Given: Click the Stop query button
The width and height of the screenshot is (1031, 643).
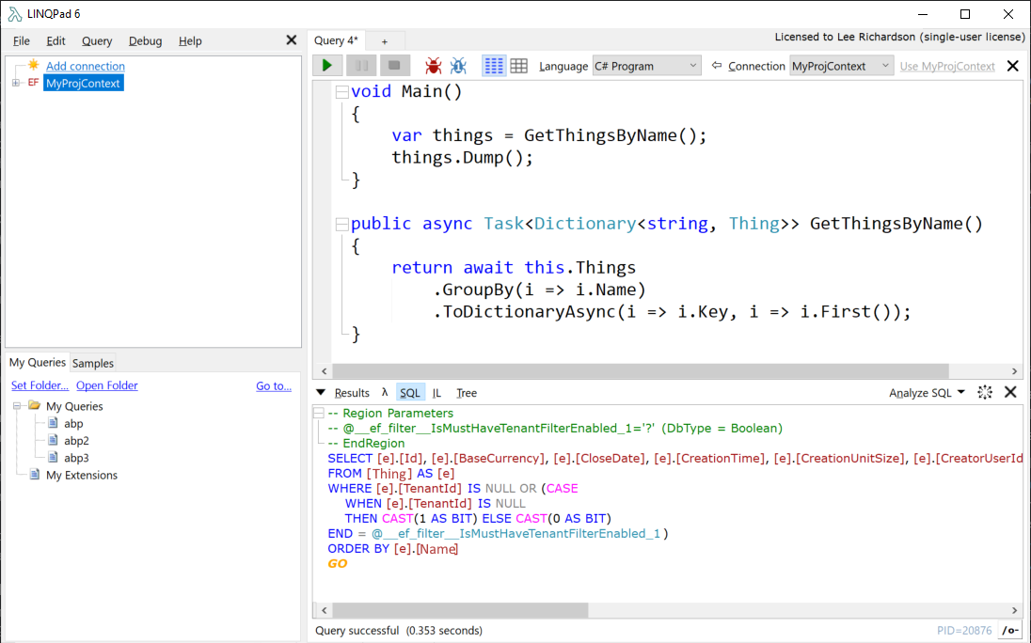Looking at the screenshot, I should coord(394,66).
